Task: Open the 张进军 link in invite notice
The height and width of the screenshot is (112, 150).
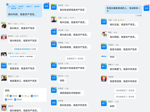Action: (26, 49)
